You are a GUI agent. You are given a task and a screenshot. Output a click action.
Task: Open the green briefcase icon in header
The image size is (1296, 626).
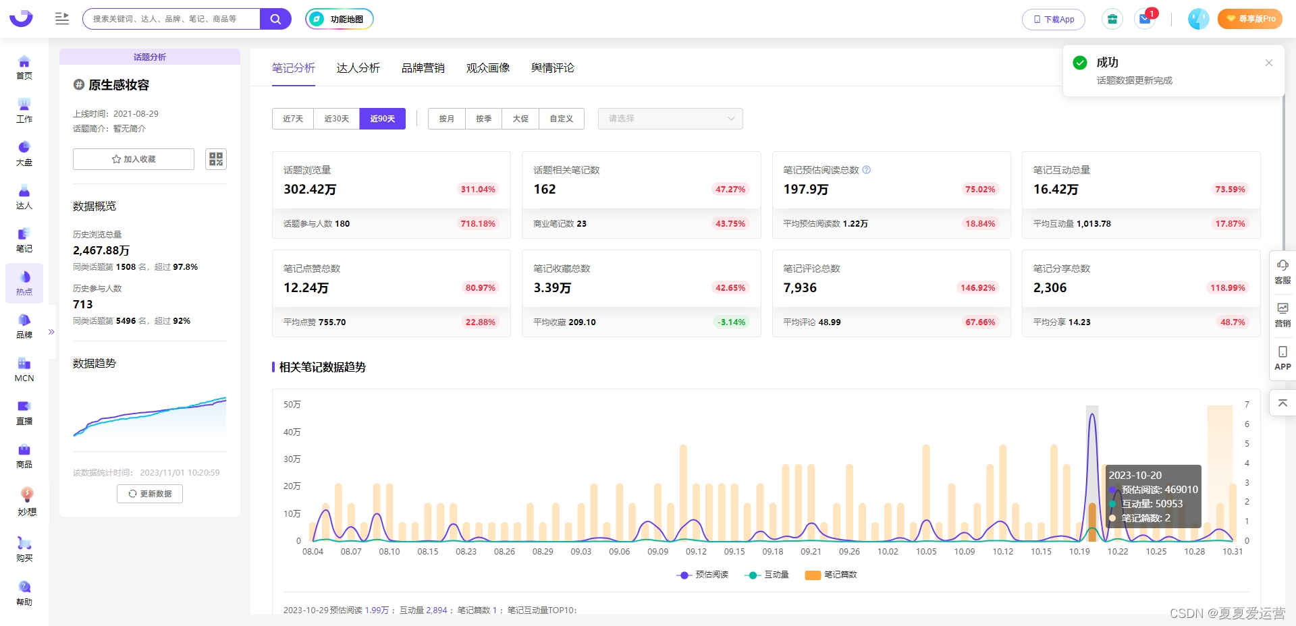coord(1112,19)
